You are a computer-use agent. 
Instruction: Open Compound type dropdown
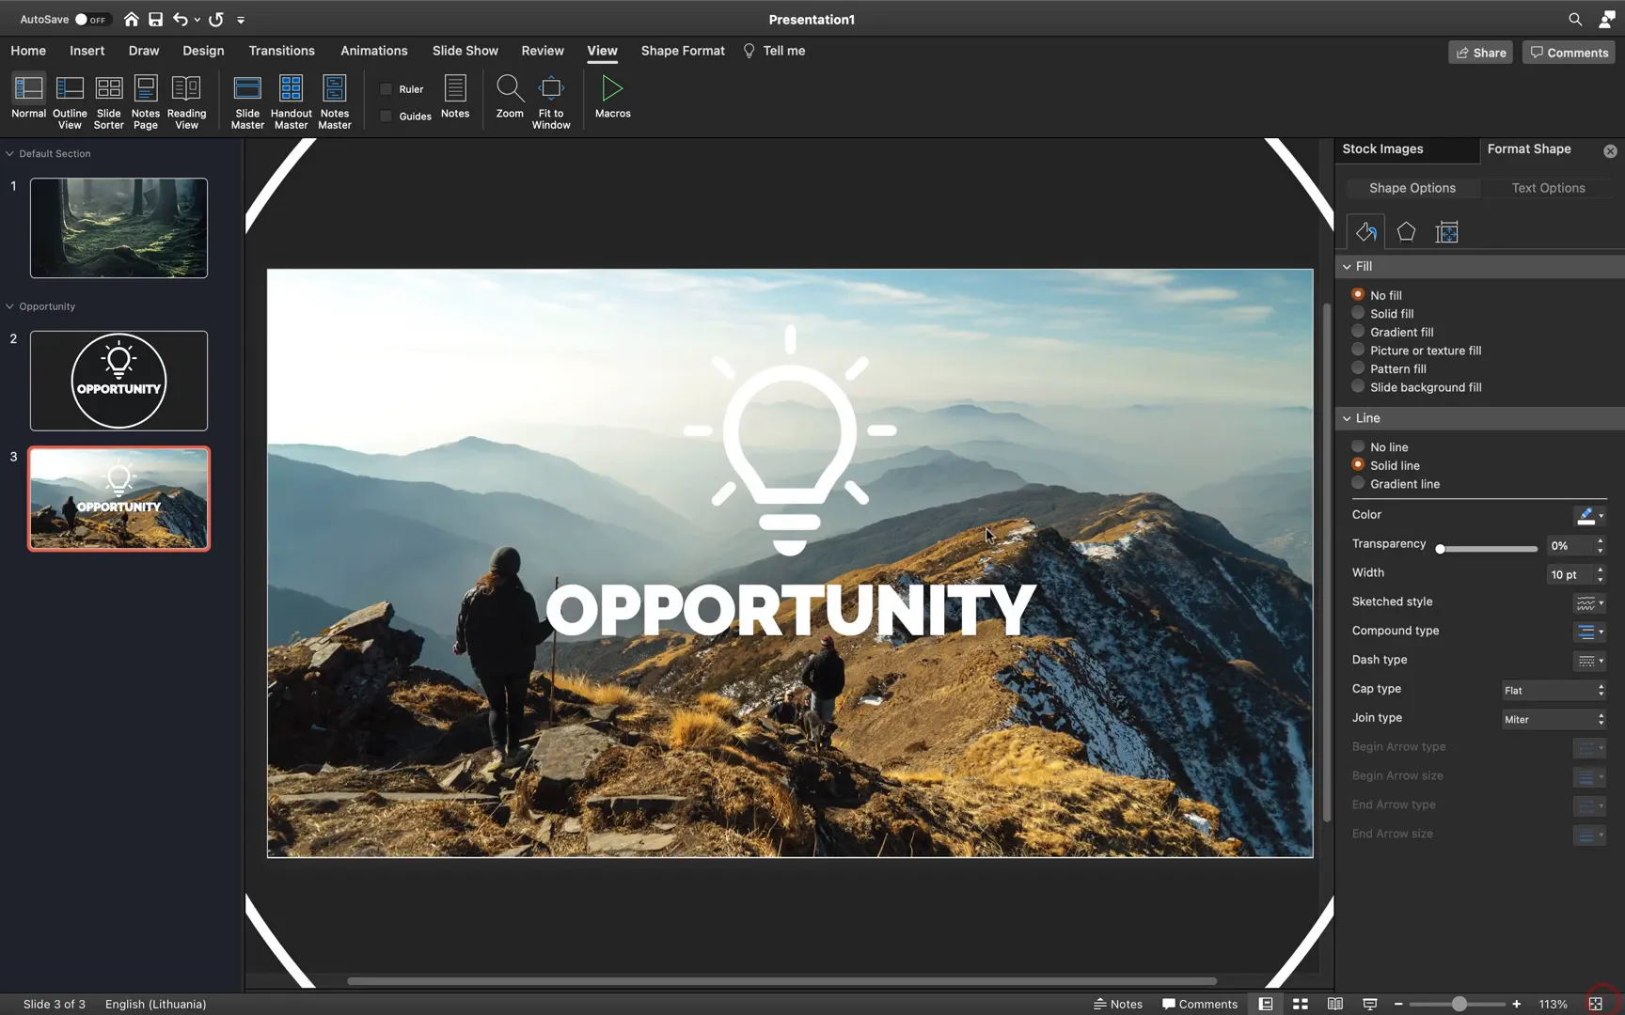tap(1589, 632)
